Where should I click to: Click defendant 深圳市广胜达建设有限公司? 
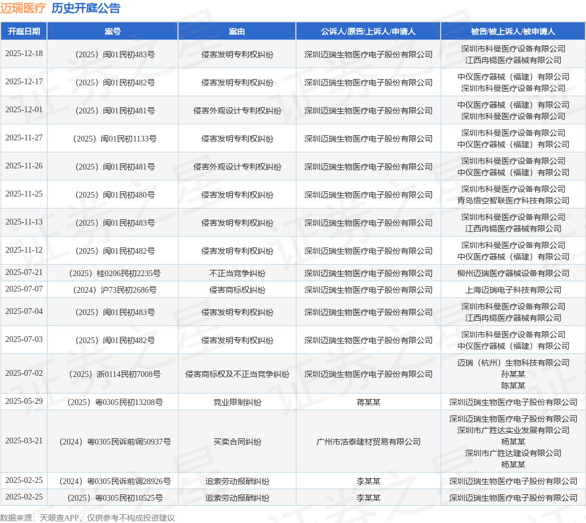pos(513,453)
